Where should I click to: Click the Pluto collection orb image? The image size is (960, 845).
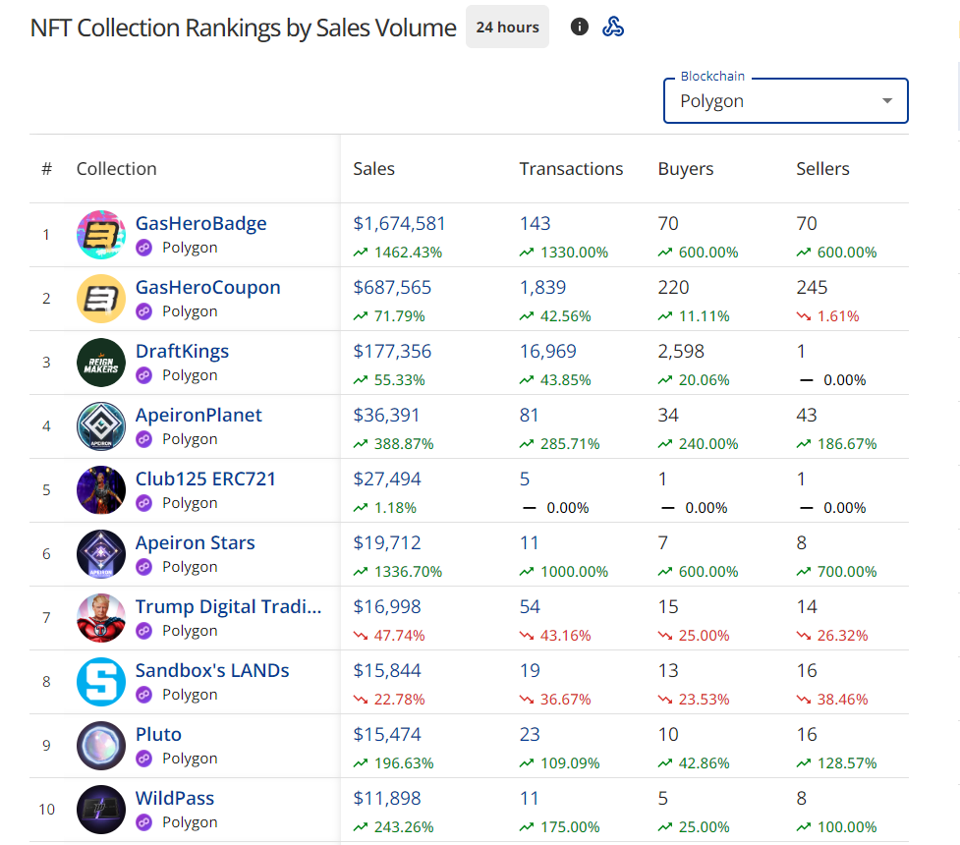click(101, 746)
